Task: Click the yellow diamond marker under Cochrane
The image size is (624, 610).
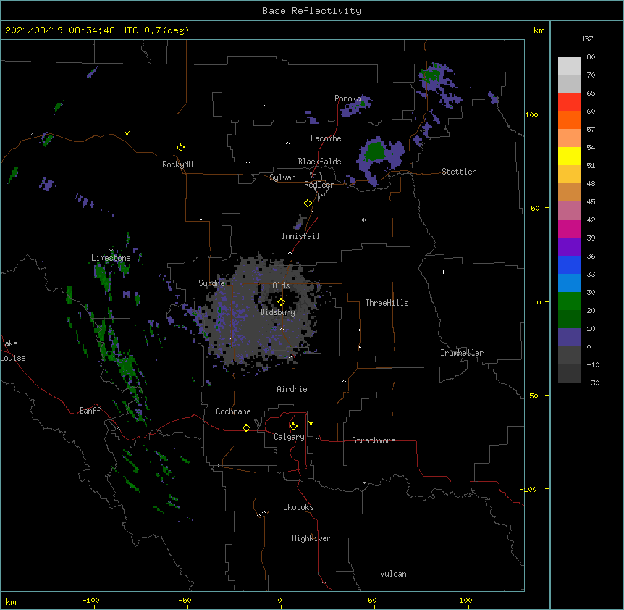Action: (246, 427)
